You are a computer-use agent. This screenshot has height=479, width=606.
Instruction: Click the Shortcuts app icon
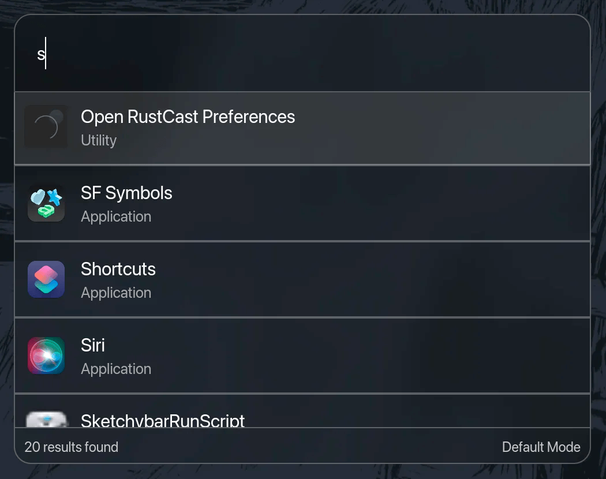coord(46,279)
